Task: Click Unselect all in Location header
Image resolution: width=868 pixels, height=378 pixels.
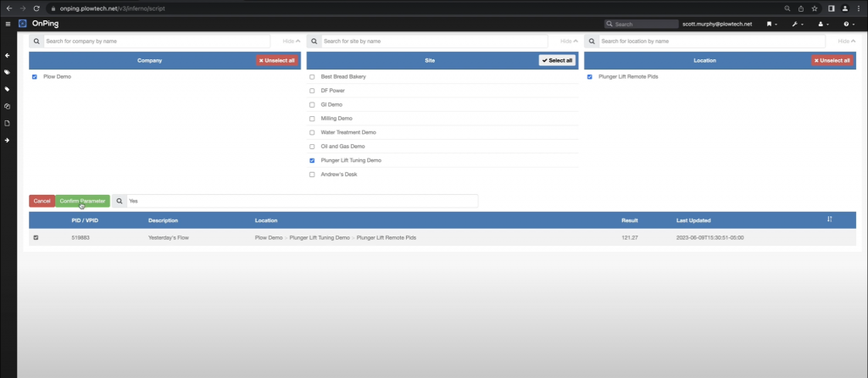Action: 832,60
